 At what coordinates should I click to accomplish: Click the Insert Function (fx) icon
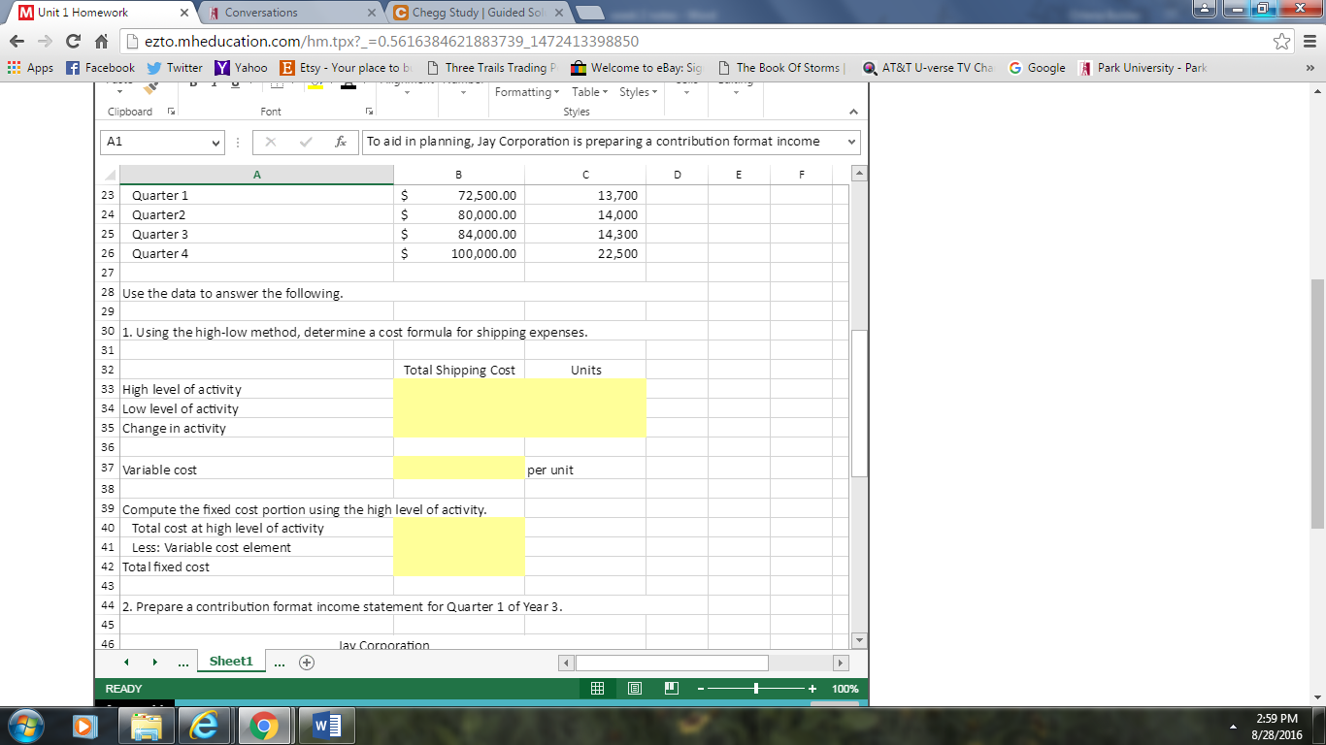coord(340,142)
